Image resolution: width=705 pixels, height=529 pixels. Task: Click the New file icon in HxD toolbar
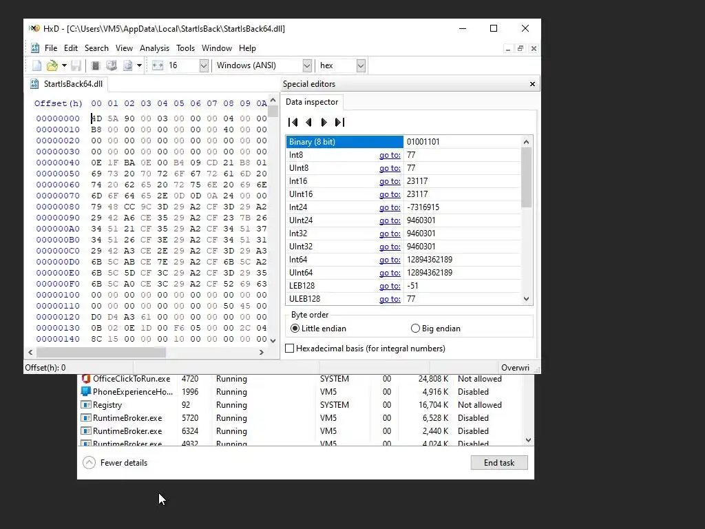(37, 65)
